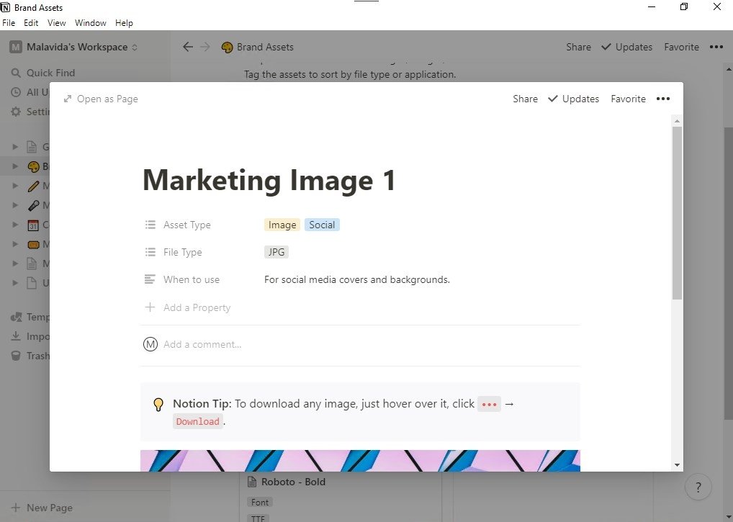
Task: Click Share in the modal header
Action: 525,99
